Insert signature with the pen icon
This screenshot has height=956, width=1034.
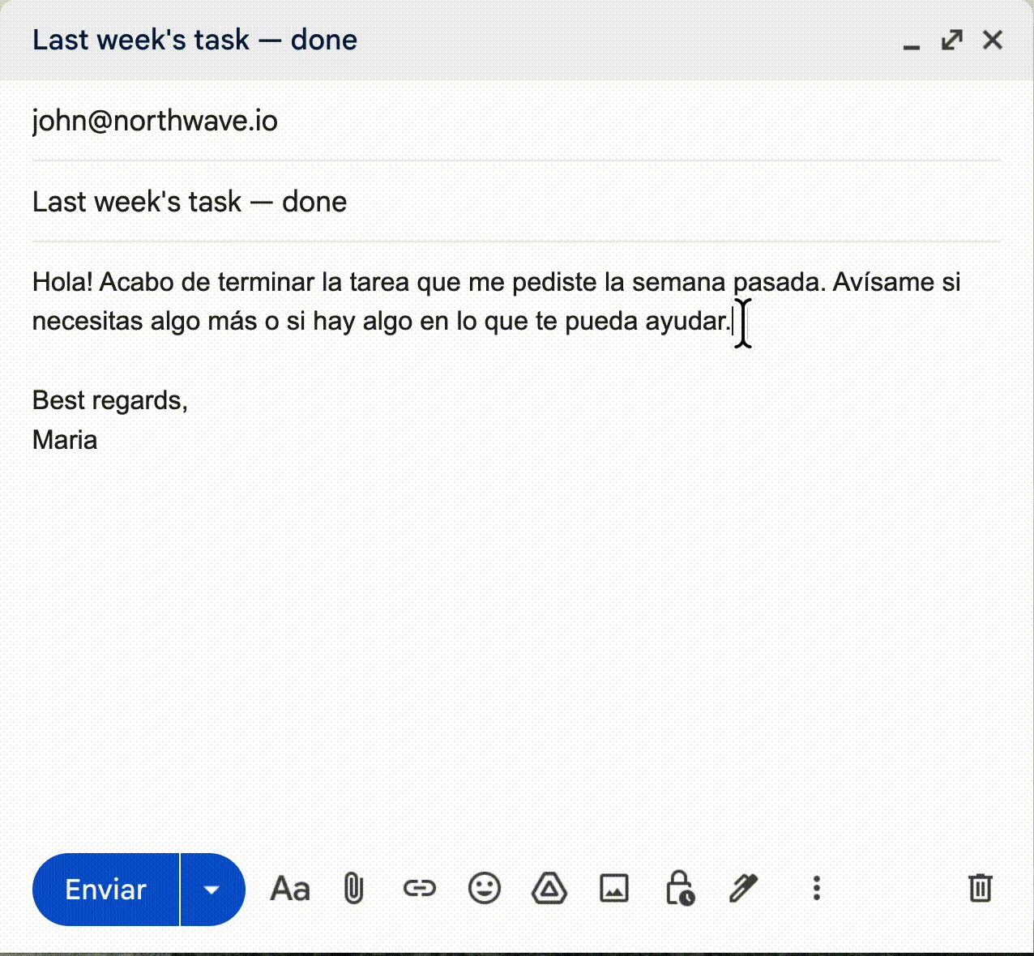point(743,889)
